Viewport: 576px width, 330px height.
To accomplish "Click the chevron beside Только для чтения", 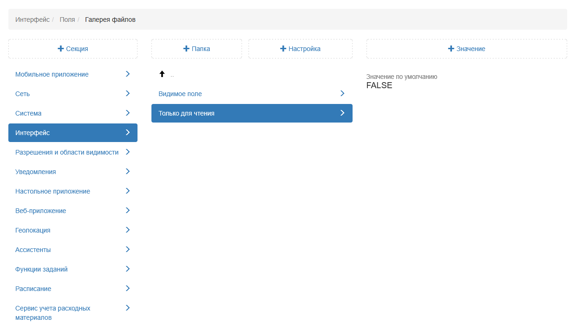I will pos(342,113).
